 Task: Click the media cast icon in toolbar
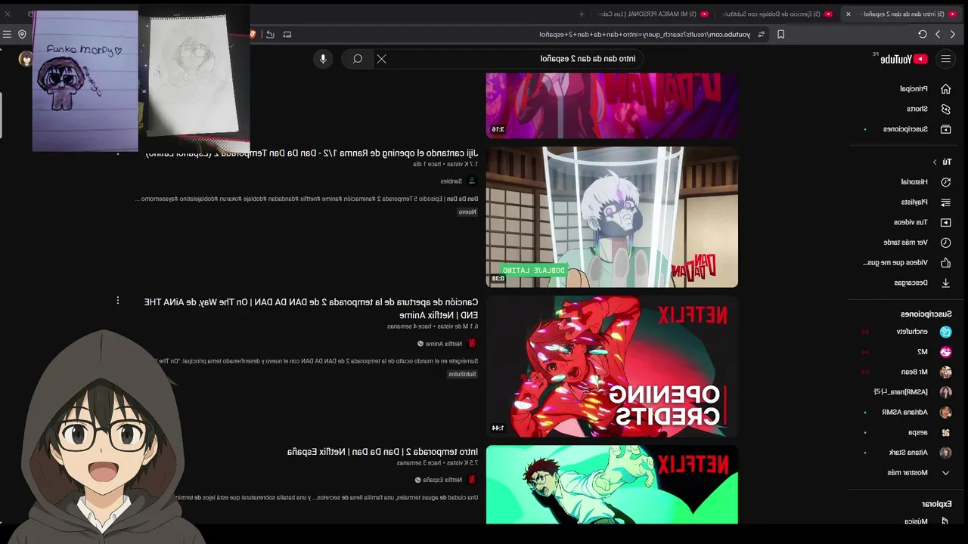[x=287, y=34]
